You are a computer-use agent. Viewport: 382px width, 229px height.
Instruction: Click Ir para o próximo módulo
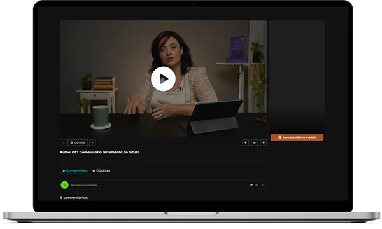tap(297, 137)
